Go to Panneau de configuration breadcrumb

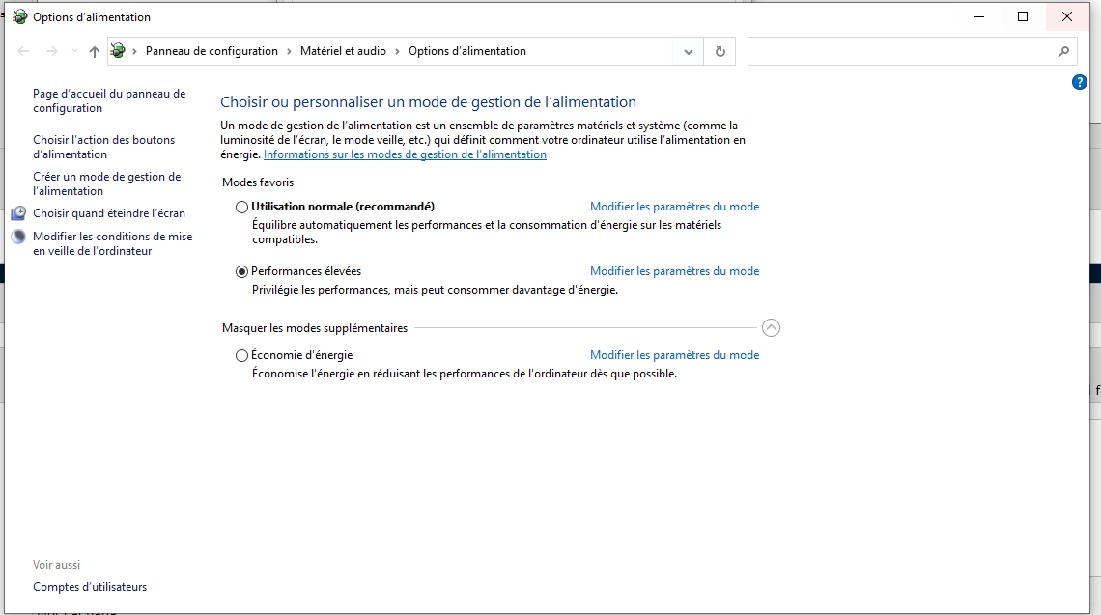(212, 51)
